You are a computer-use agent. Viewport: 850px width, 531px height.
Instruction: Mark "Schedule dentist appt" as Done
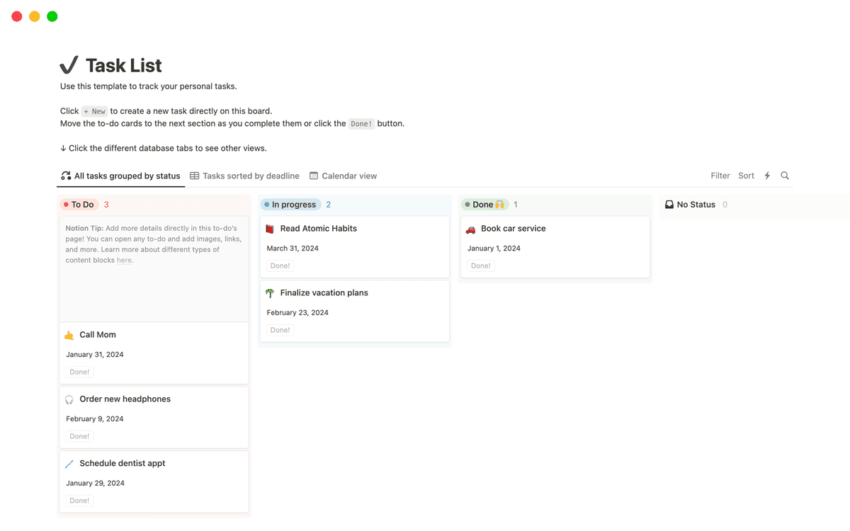(x=79, y=500)
